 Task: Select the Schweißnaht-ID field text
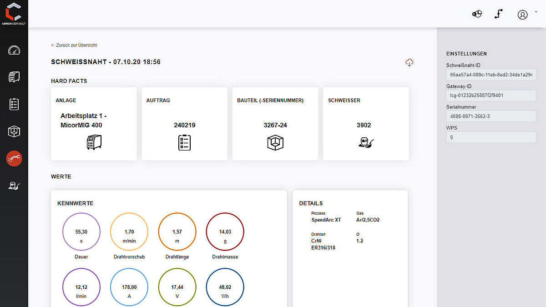(491, 75)
